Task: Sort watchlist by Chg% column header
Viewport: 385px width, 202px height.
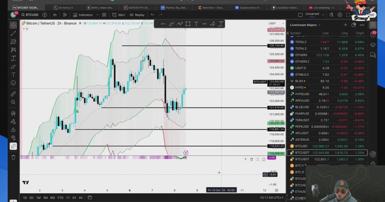Action: coord(359,33)
